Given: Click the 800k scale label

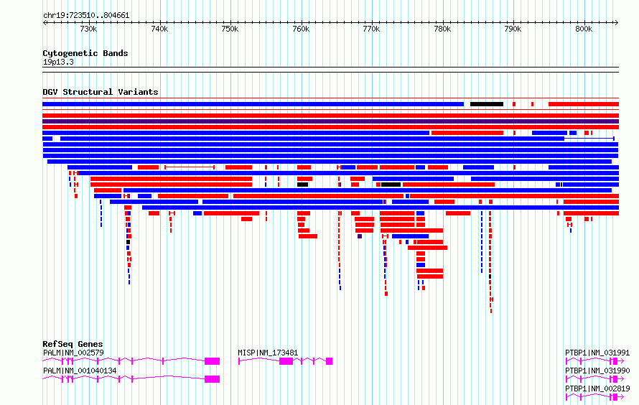Looking at the screenshot, I should pyautogui.click(x=584, y=29).
